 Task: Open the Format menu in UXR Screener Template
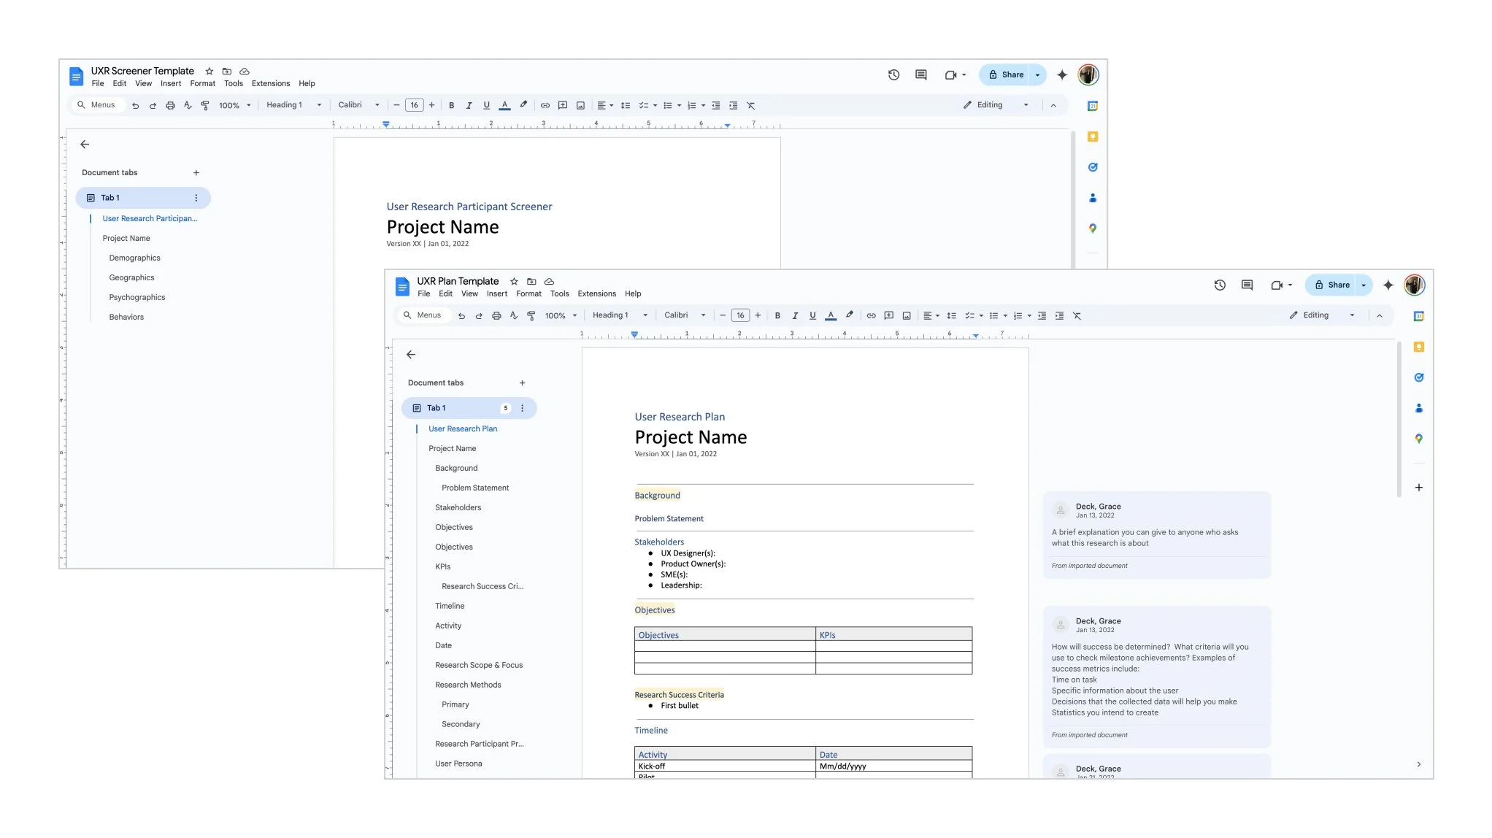coord(202,84)
